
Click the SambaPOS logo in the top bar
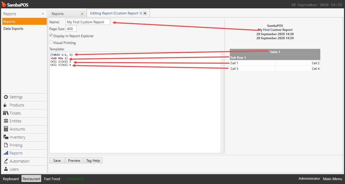(15, 4)
